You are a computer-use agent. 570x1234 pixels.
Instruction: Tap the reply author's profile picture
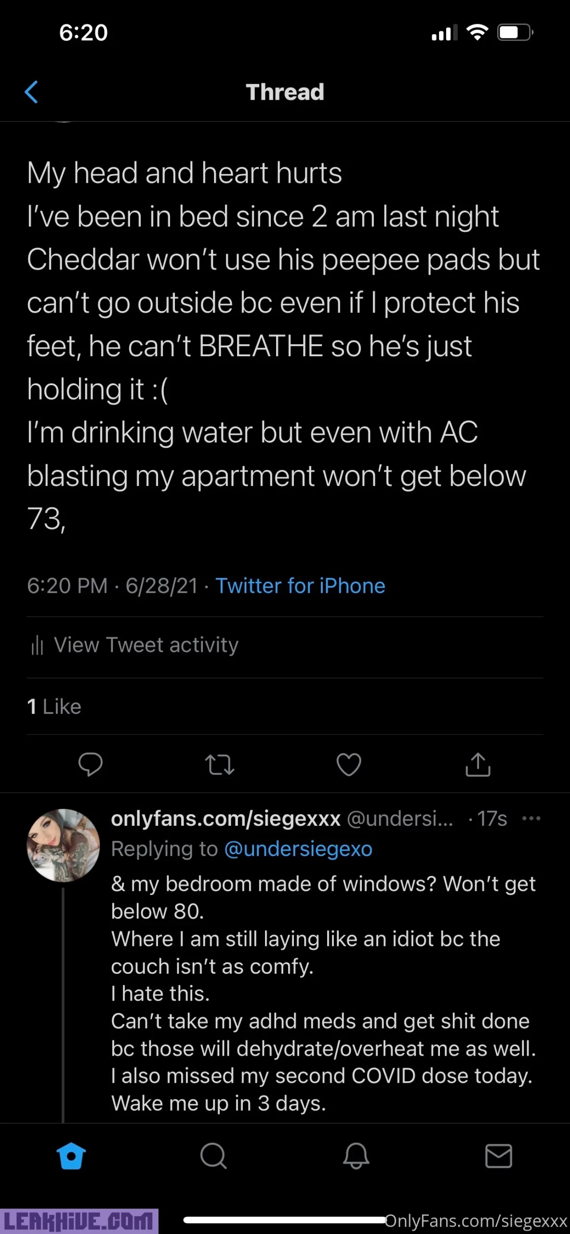(x=63, y=845)
